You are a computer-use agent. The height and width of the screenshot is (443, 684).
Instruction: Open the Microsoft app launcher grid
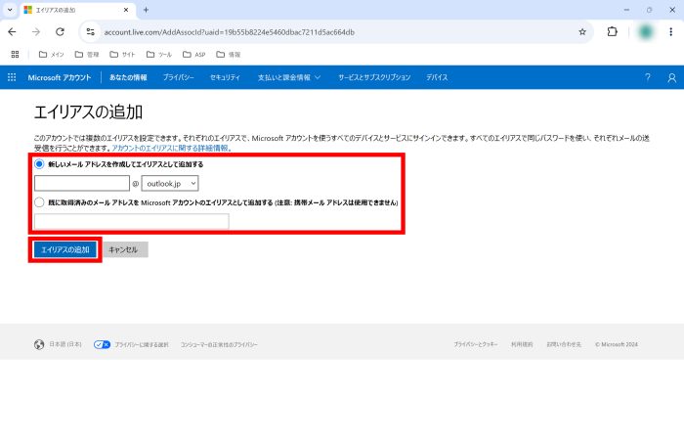coord(12,76)
